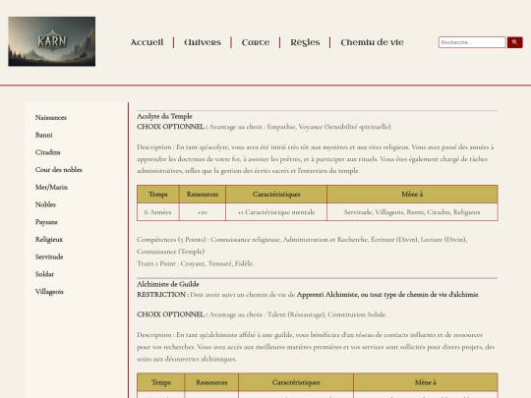The image size is (531, 398).
Task: Select Paysans in the sidebar
Action: point(46,222)
